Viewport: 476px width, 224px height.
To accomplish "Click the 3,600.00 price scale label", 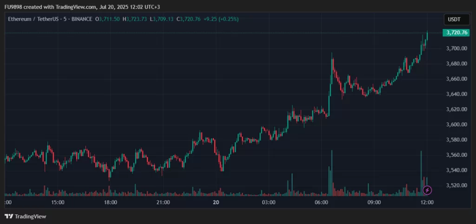I will coord(456,124).
